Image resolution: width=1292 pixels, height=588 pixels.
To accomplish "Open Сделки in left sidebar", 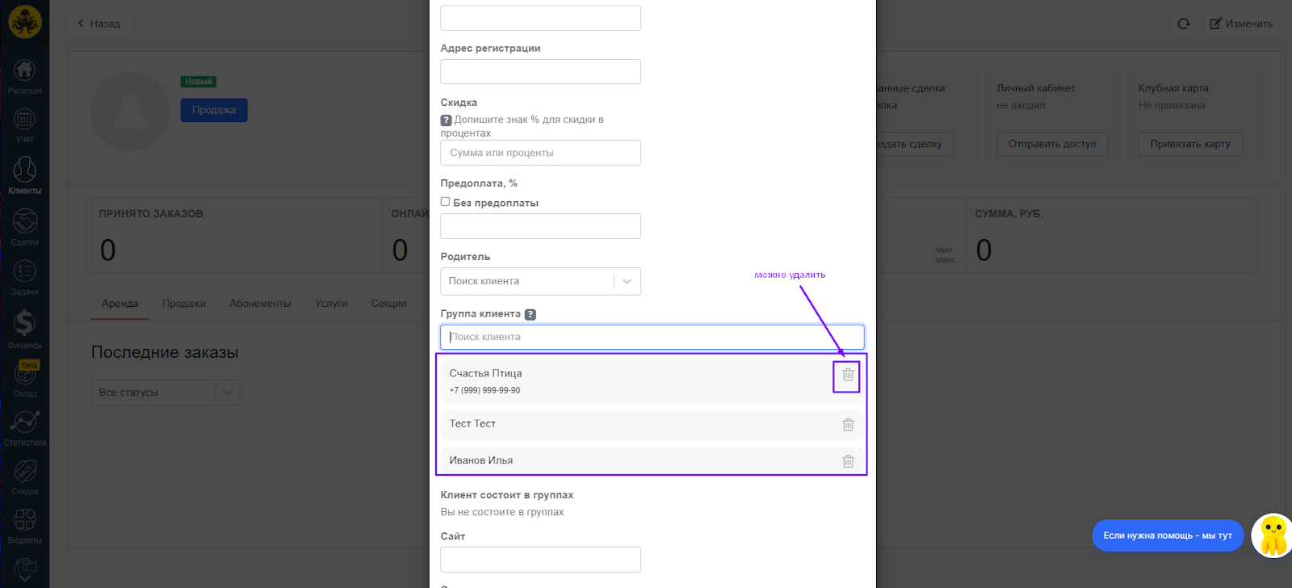I will [x=24, y=227].
